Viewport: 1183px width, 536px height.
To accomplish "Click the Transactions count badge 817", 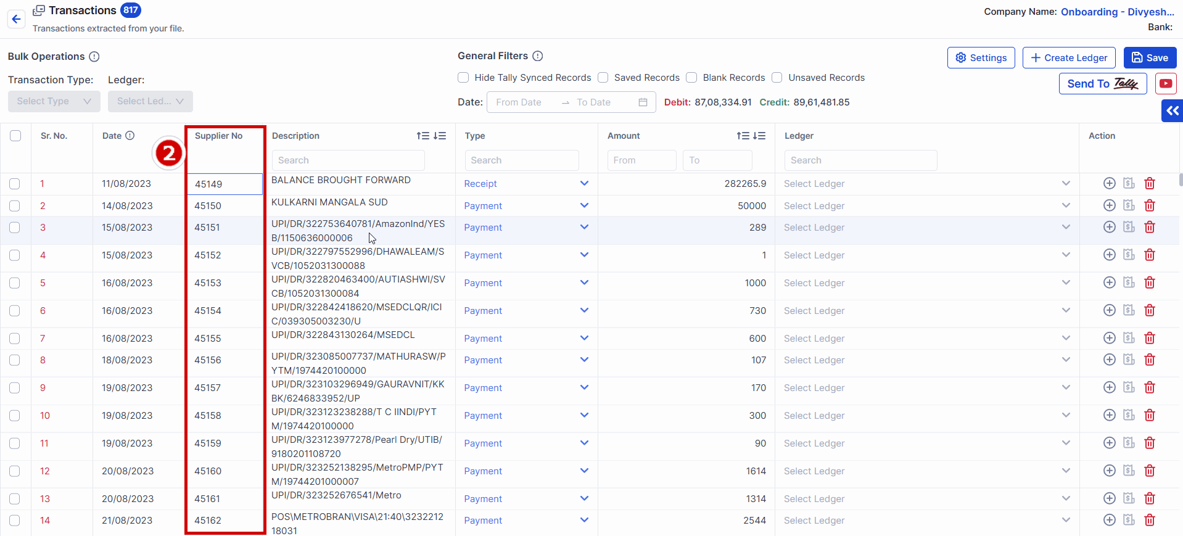I will (131, 10).
